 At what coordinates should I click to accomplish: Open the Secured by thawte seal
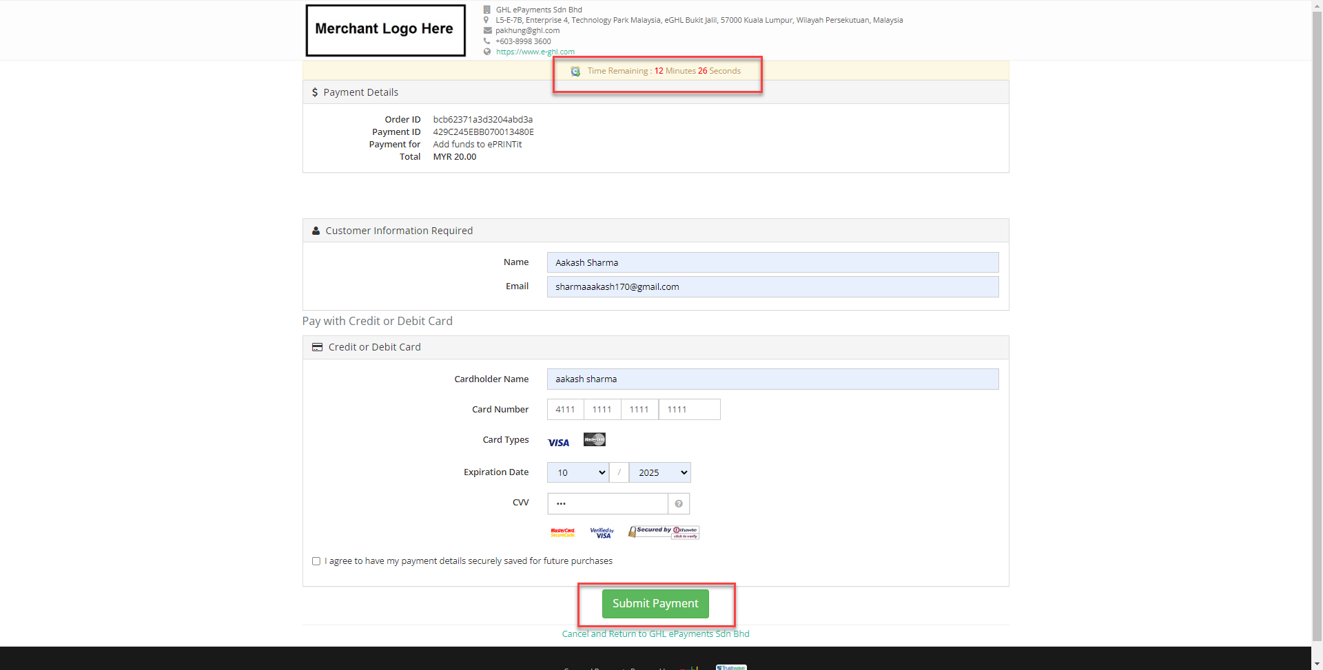tap(664, 532)
